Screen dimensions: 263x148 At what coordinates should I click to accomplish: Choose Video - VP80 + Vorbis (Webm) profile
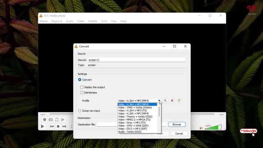click(x=137, y=107)
